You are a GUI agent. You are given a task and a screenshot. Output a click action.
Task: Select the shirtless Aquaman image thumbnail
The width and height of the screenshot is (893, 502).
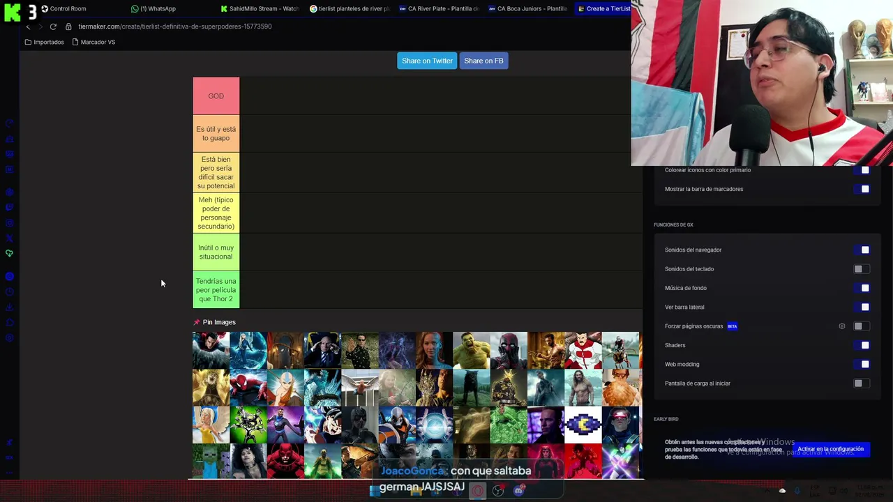583,388
